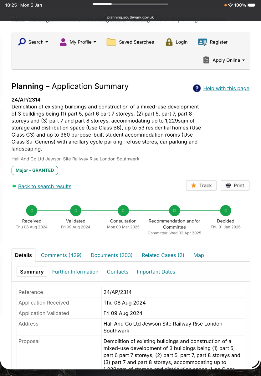The image size is (261, 376).
Task: Select the Decided stage timeline marker
Action: point(225,211)
